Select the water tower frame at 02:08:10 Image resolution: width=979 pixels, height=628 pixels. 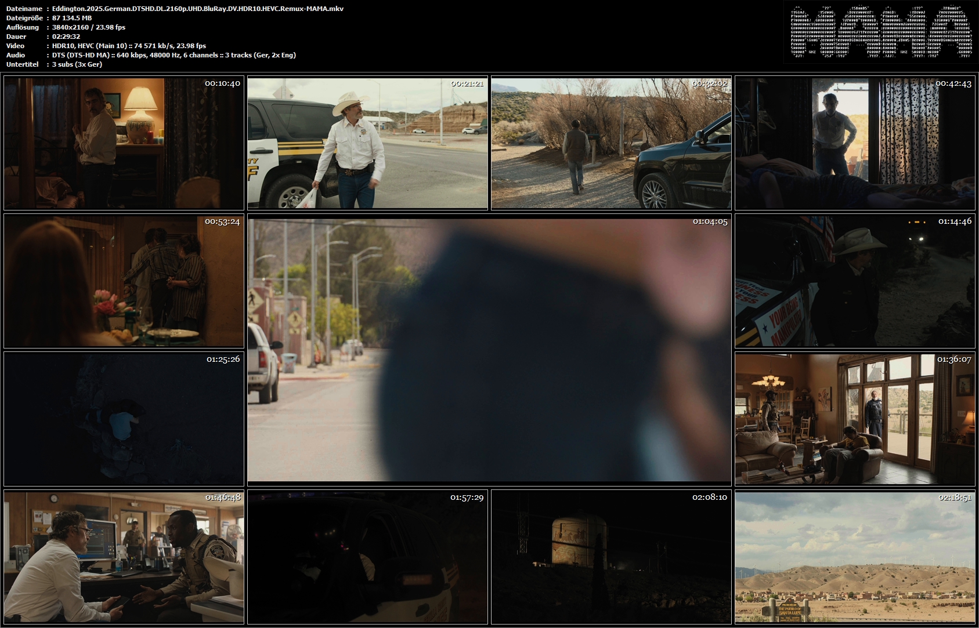[x=611, y=557]
